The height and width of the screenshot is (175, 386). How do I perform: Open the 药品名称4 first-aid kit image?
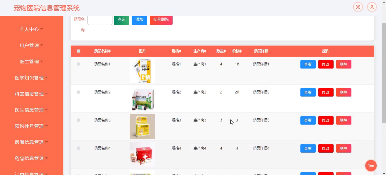(143, 155)
